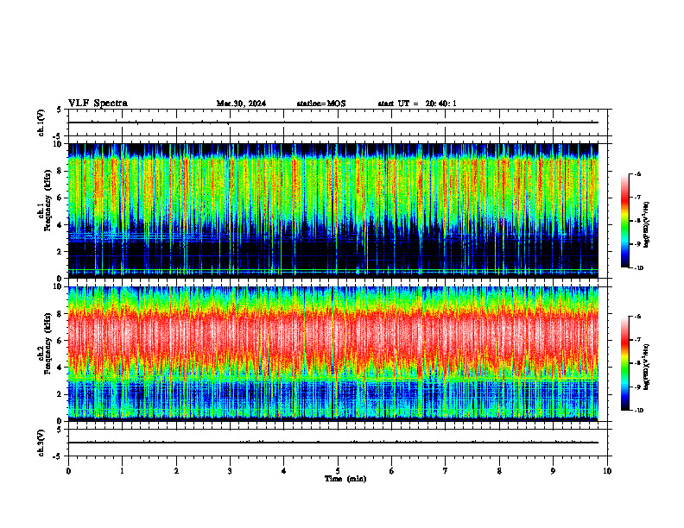The image size is (684, 528).
Task: Click the "ch.1(V)" waveform axis label
Action: pos(41,123)
